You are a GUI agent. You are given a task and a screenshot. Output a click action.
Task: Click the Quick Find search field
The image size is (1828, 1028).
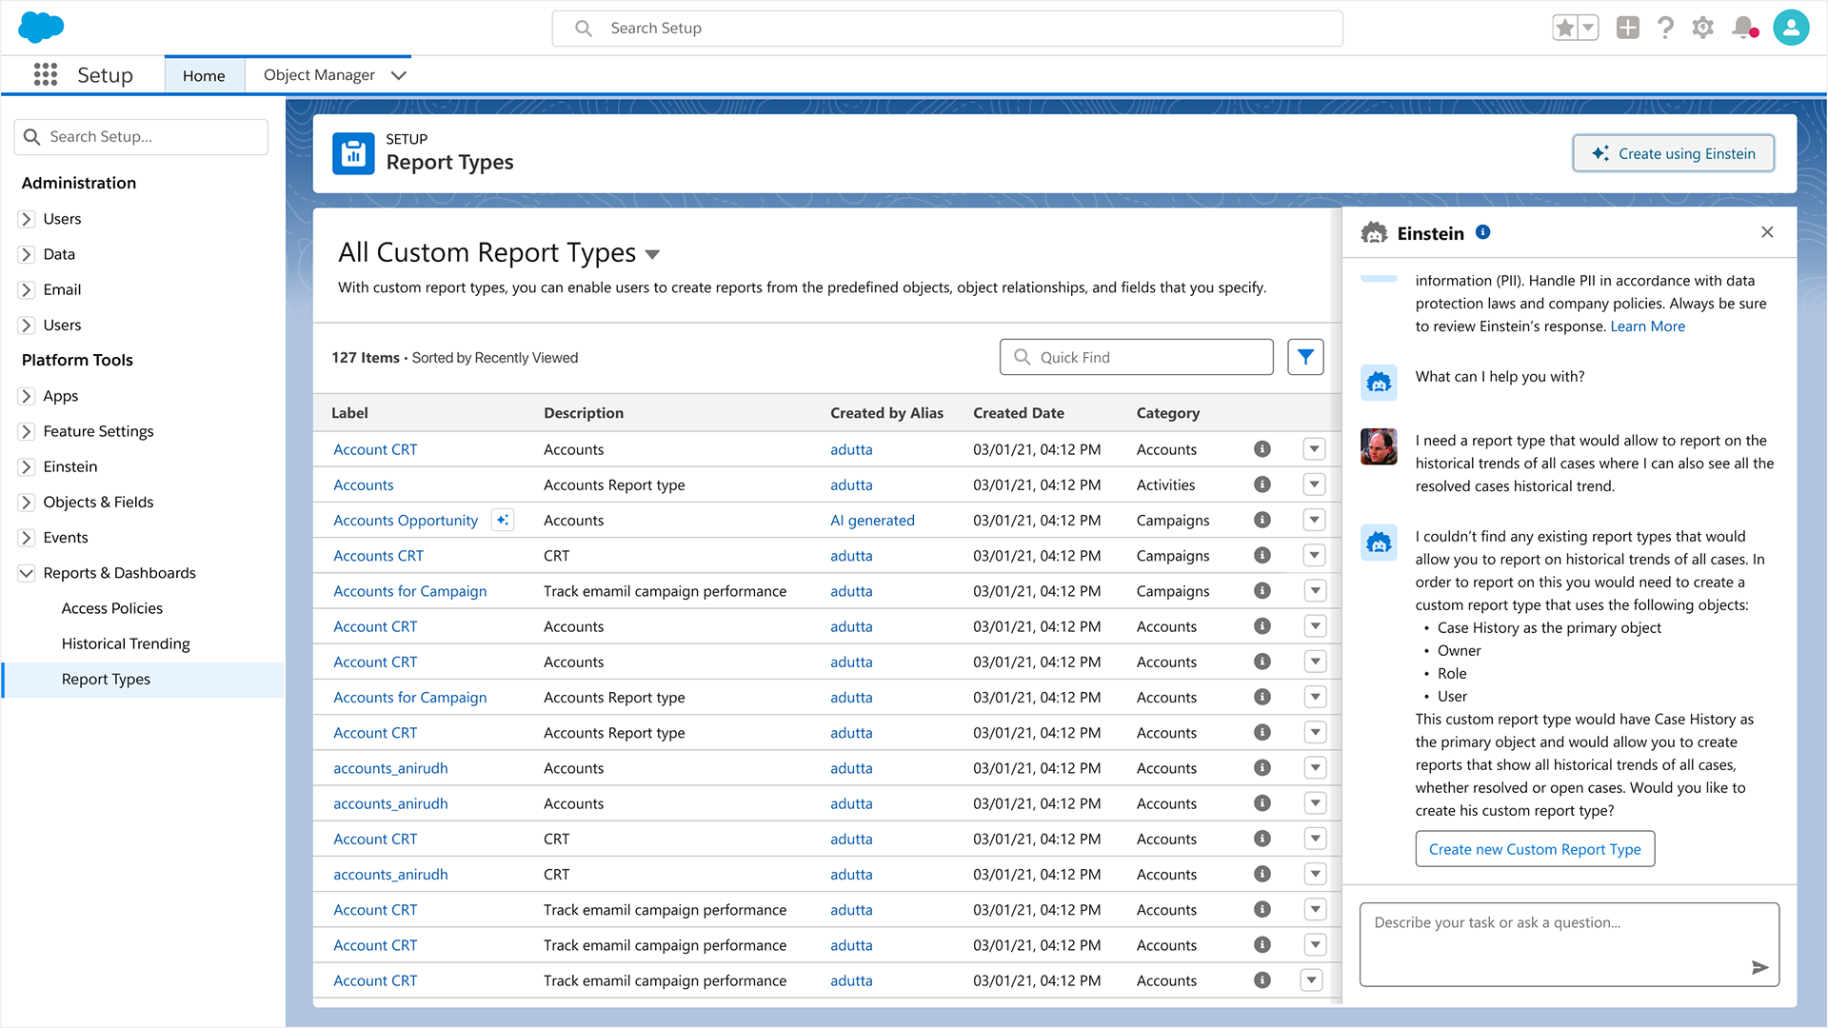[x=1137, y=357]
